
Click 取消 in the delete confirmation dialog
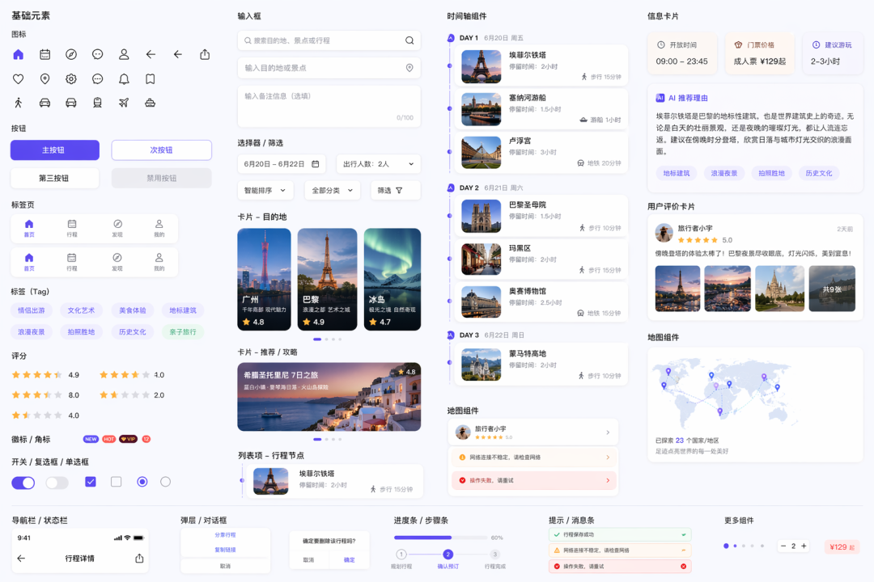click(x=309, y=559)
